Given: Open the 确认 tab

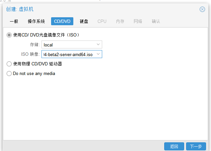Looking at the screenshot, I should pyautogui.click(x=156, y=21).
